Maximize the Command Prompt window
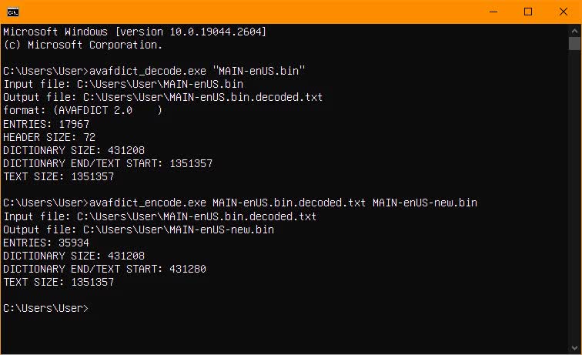Screen dimensions: 582x355 [528, 12]
